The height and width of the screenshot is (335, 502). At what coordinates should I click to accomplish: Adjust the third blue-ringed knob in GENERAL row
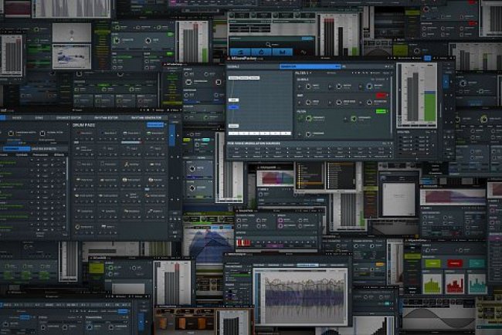369,86
